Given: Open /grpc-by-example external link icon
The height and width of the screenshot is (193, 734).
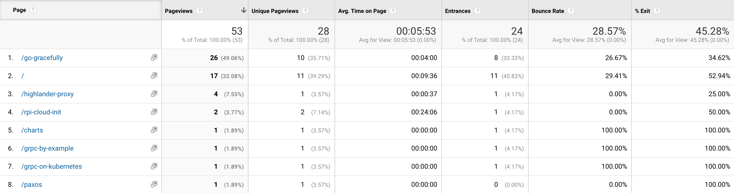Looking at the screenshot, I should tap(154, 148).
